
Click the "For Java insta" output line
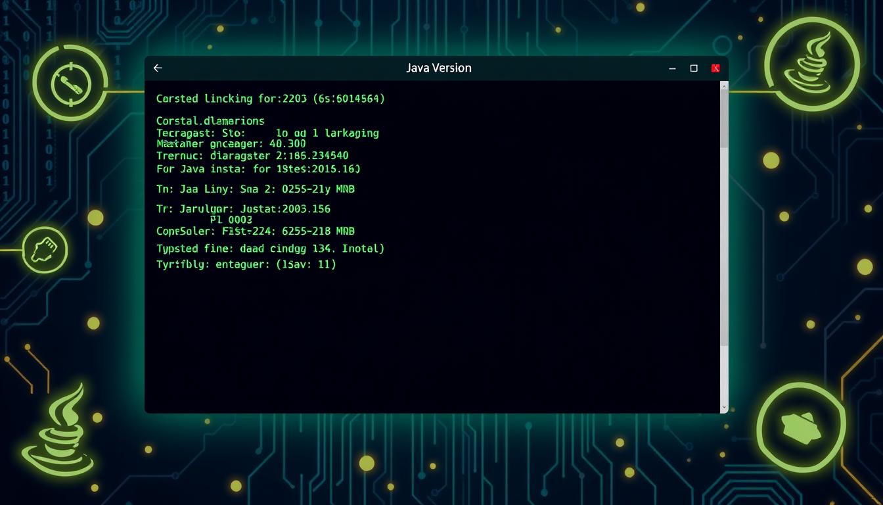coord(258,169)
